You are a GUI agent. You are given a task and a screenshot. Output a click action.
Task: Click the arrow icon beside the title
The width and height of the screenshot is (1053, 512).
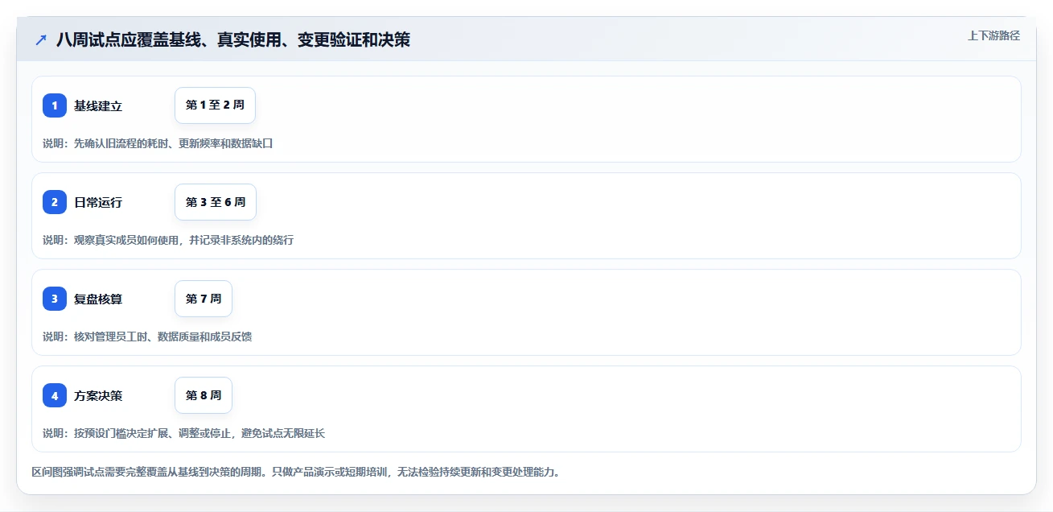click(x=40, y=40)
